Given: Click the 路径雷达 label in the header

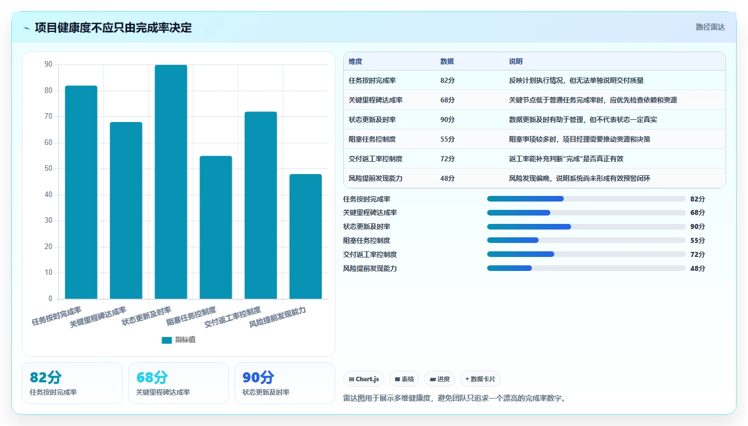Looking at the screenshot, I should [x=710, y=27].
